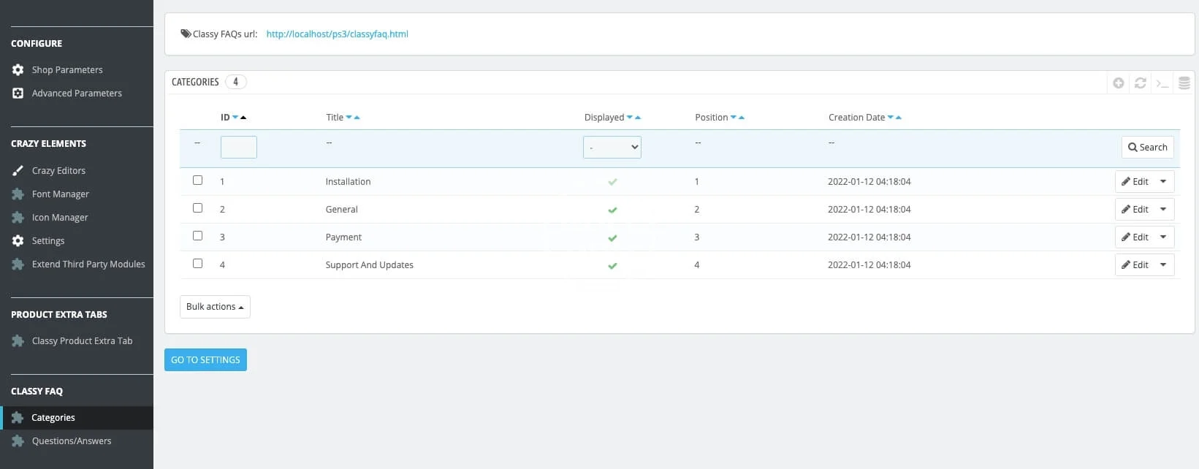Check the General row checkbox

pos(197,208)
